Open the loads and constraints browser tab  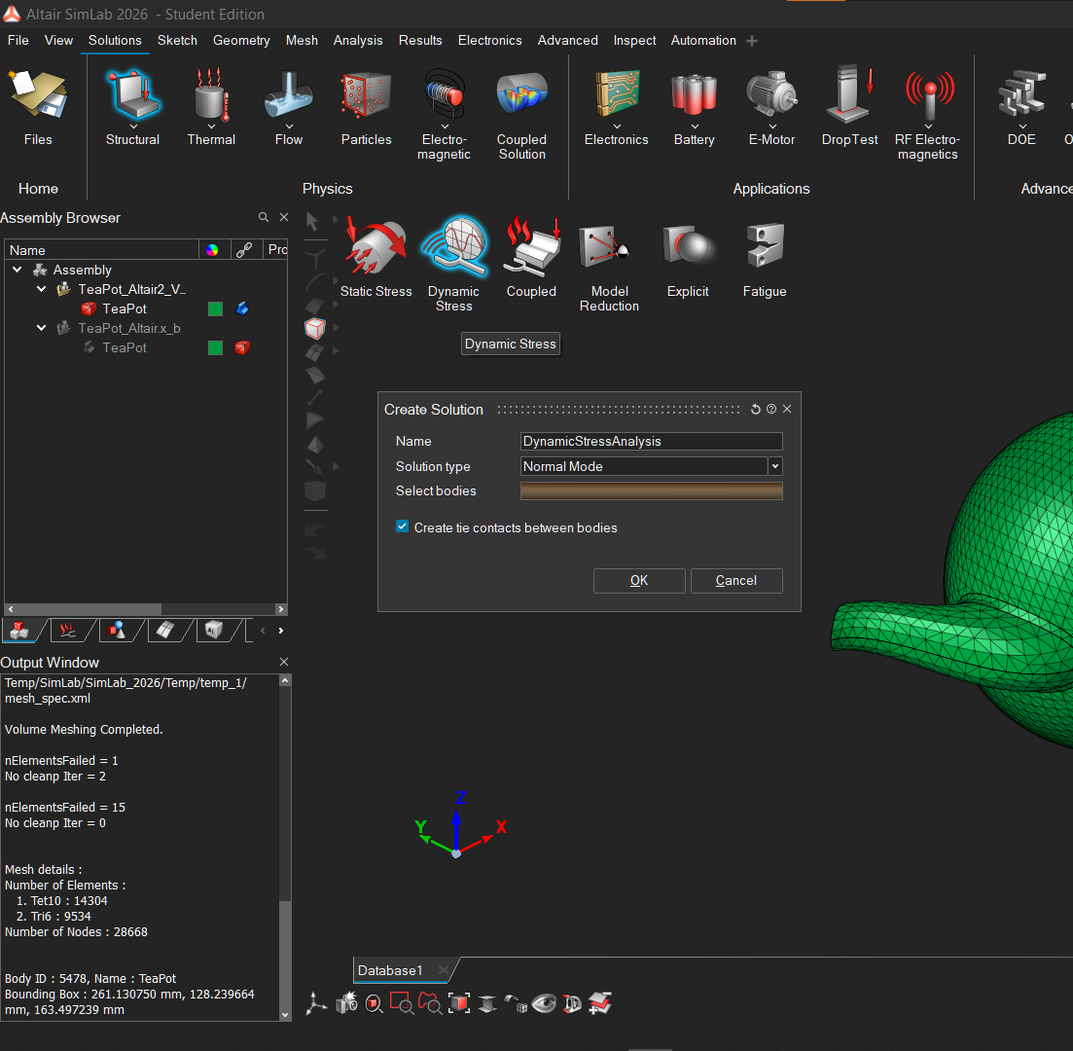click(x=68, y=630)
